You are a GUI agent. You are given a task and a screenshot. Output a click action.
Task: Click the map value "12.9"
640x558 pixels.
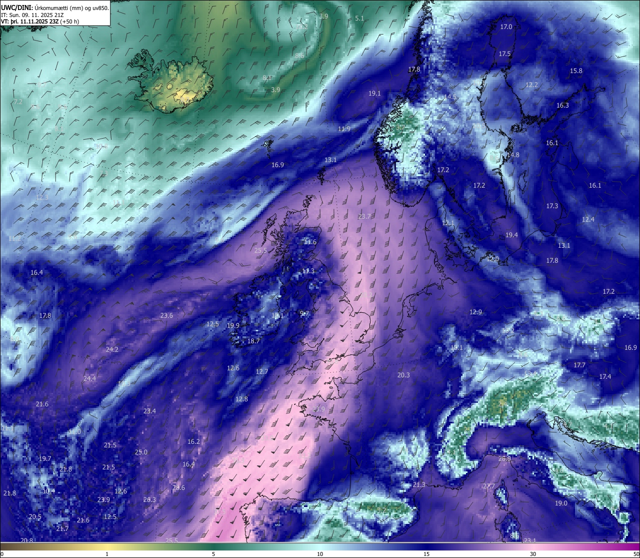point(475,312)
